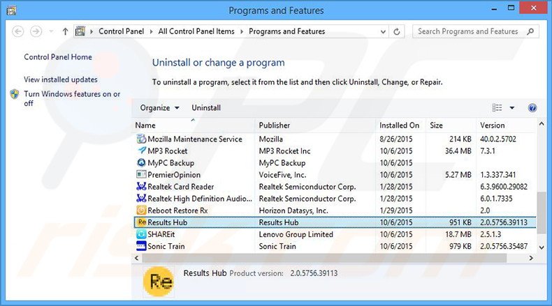The height and width of the screenshot is (306, 552).
Task: Sort by the Name column header
Action: tap(195, 125)
